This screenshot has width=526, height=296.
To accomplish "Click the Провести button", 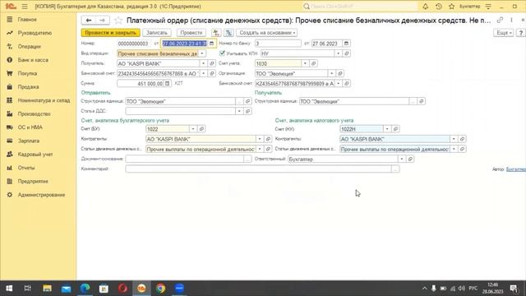I will click(x=191, y=33).
